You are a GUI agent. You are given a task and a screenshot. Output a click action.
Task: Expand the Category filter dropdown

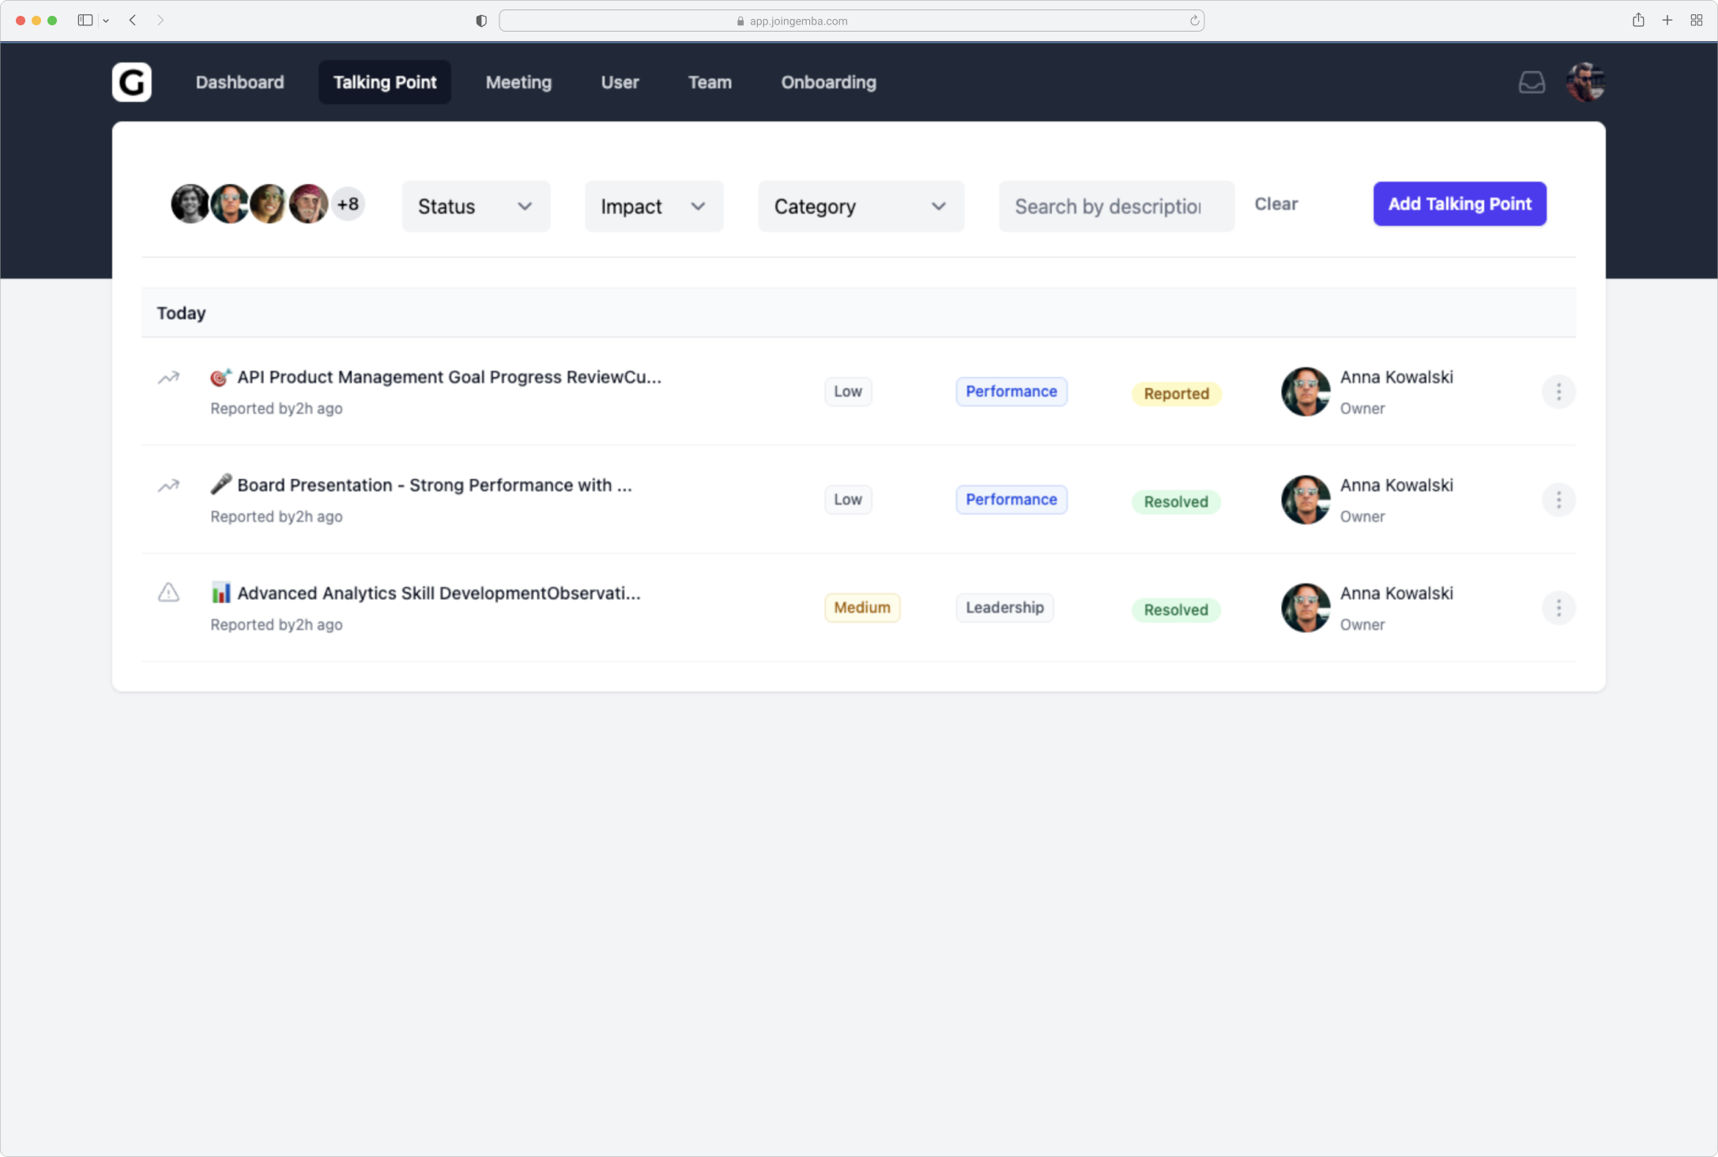tap(861, 206)
